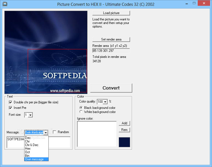This screenshot has height=167, width=212.
Task: Click Rem ignore color button
Action: pos(124,130)
